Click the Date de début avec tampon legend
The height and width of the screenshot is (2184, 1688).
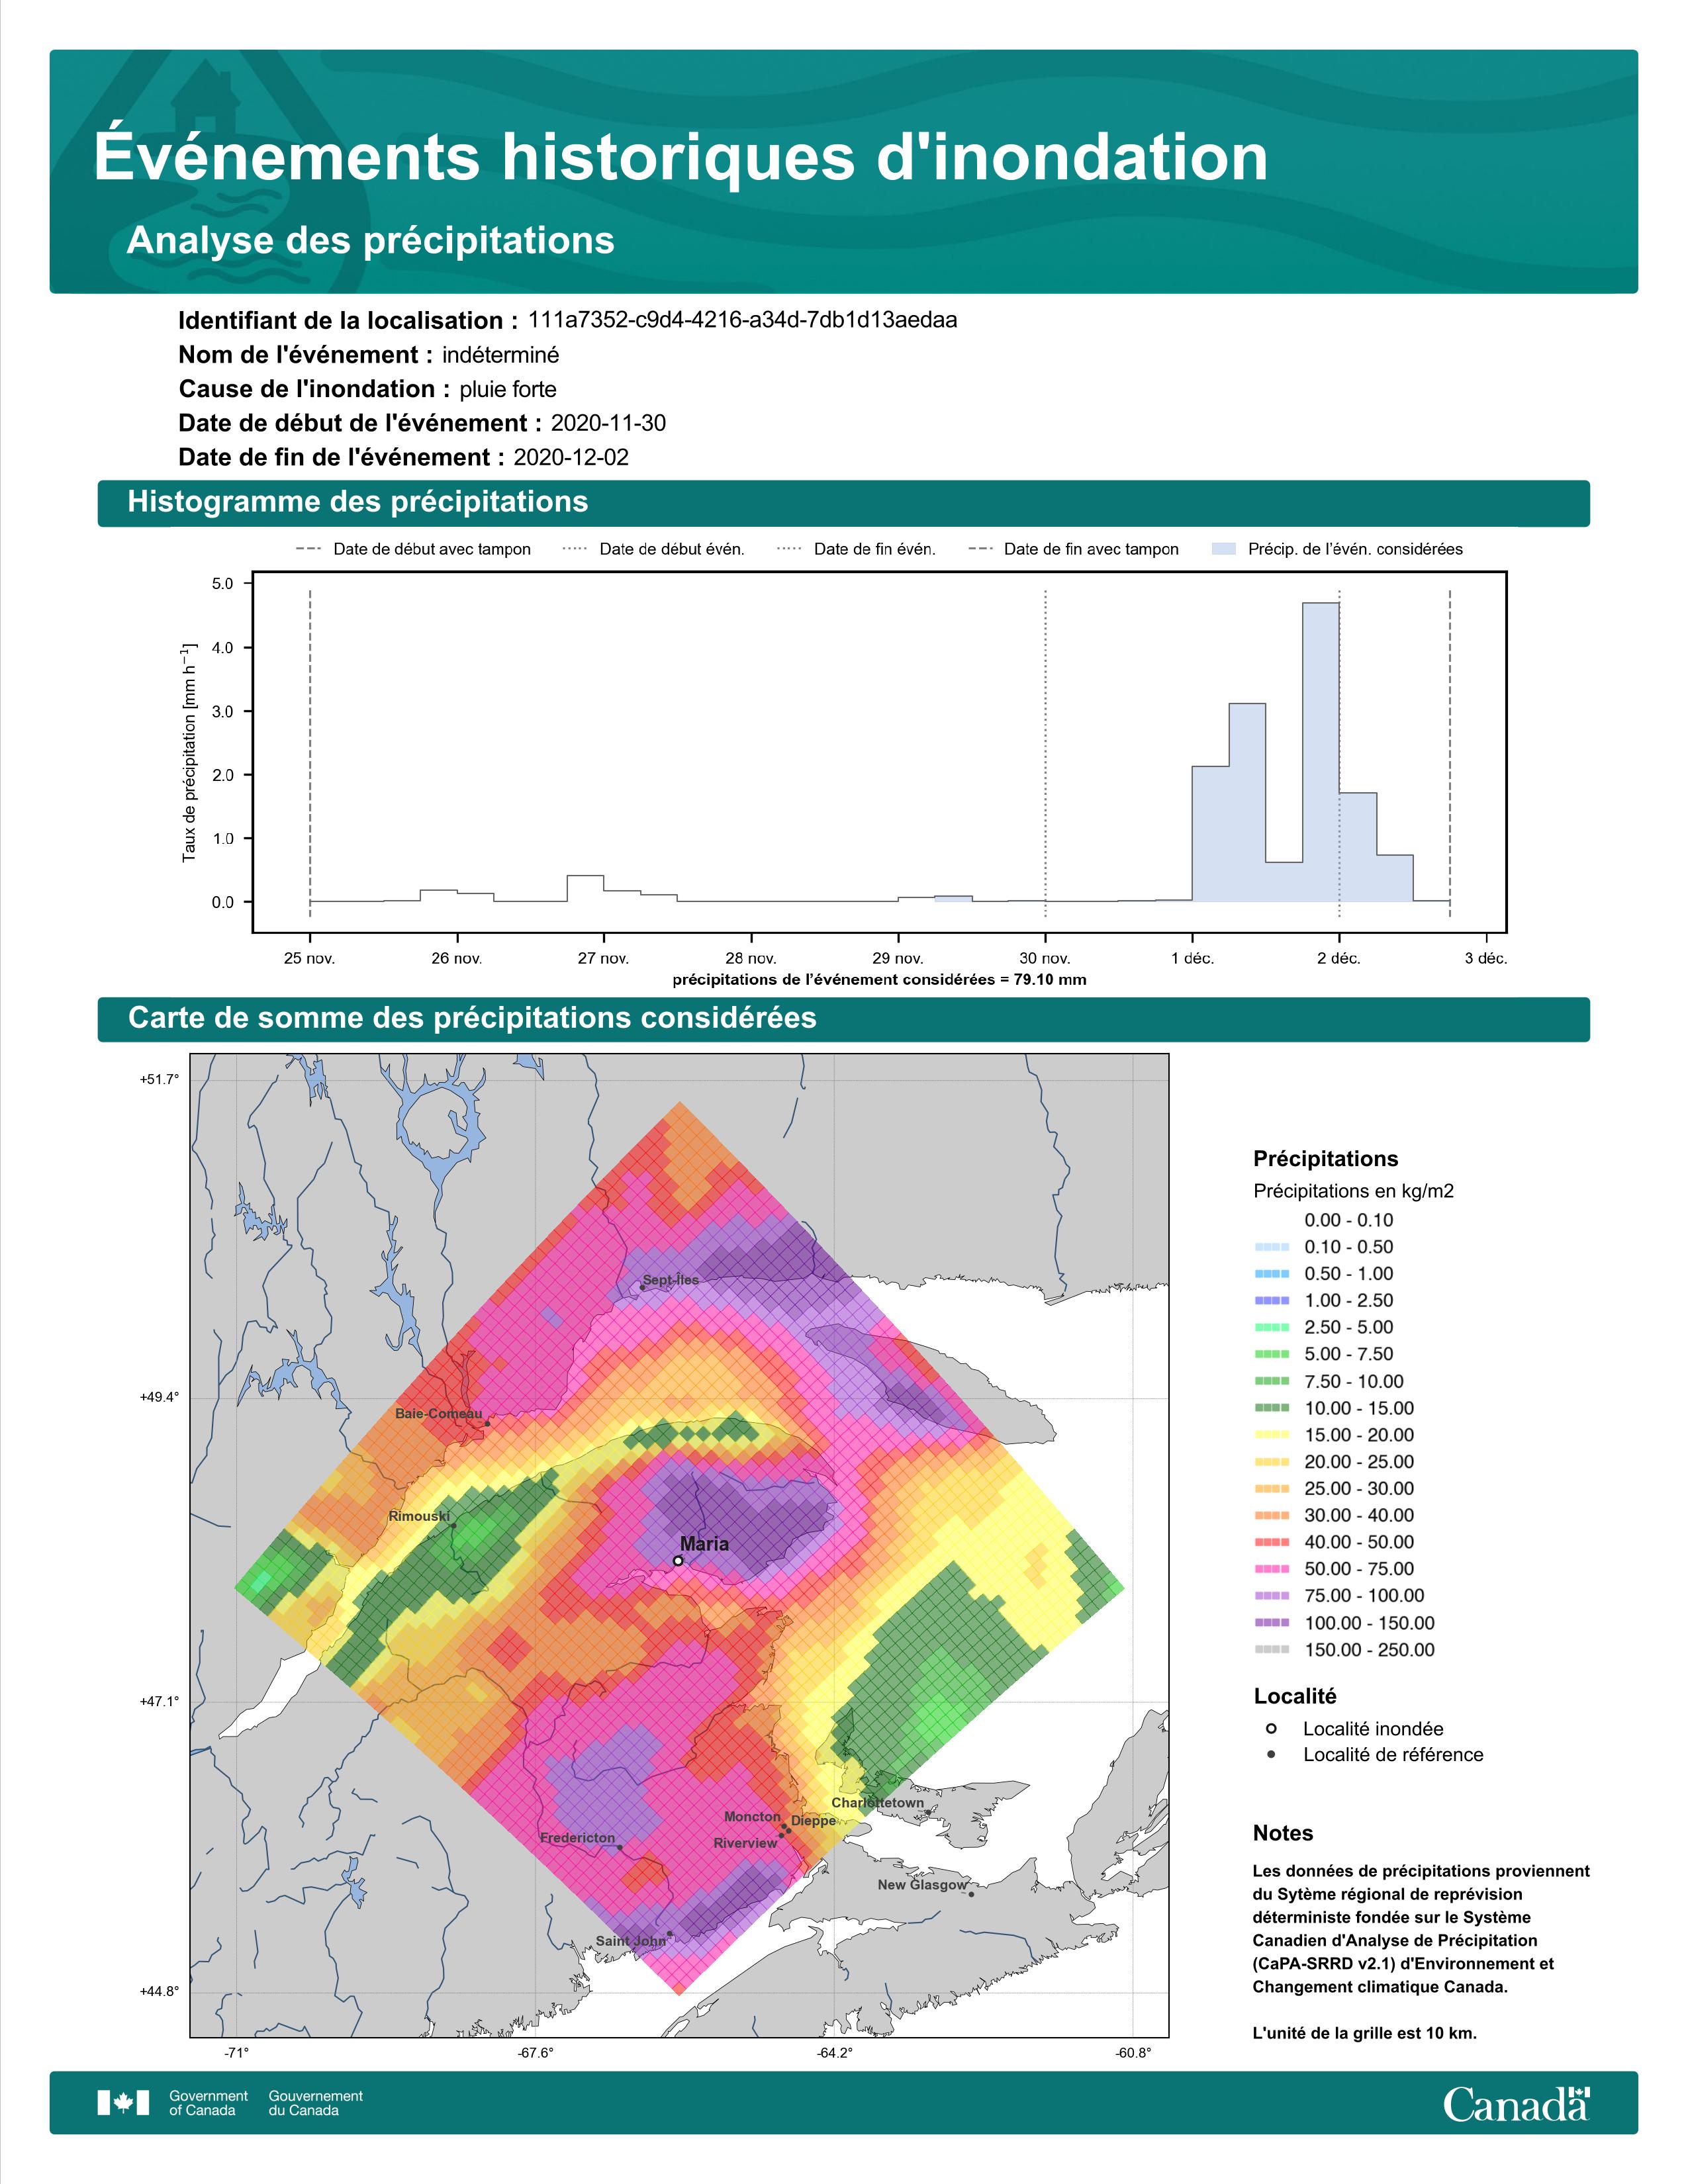click(x=413, y=549)
